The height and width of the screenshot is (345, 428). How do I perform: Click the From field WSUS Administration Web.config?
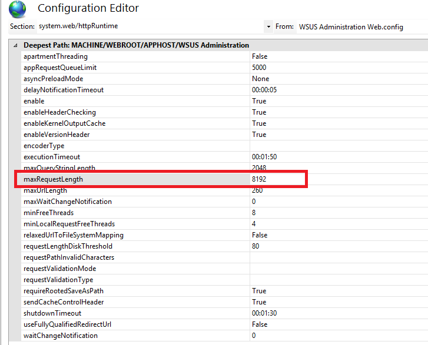click(x=362, y=26)
